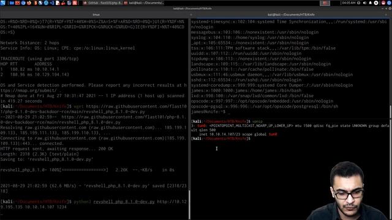Click the 'pollinate:x:110:1' passwd entry
This screenshot has height=220, width=392.
click(x=252, y=69)
